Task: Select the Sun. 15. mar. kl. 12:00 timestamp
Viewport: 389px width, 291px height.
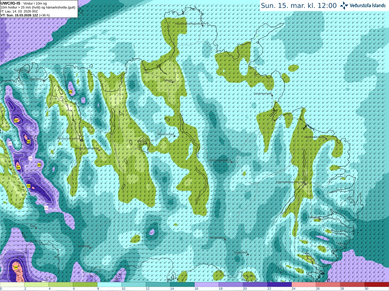Action: [x=299, y=5]
